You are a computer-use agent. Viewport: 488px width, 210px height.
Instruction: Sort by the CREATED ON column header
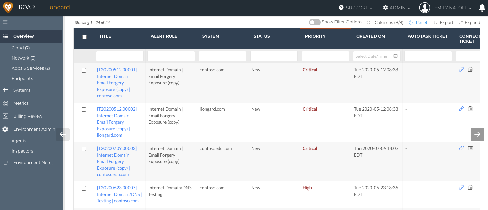tap(370, 36)
